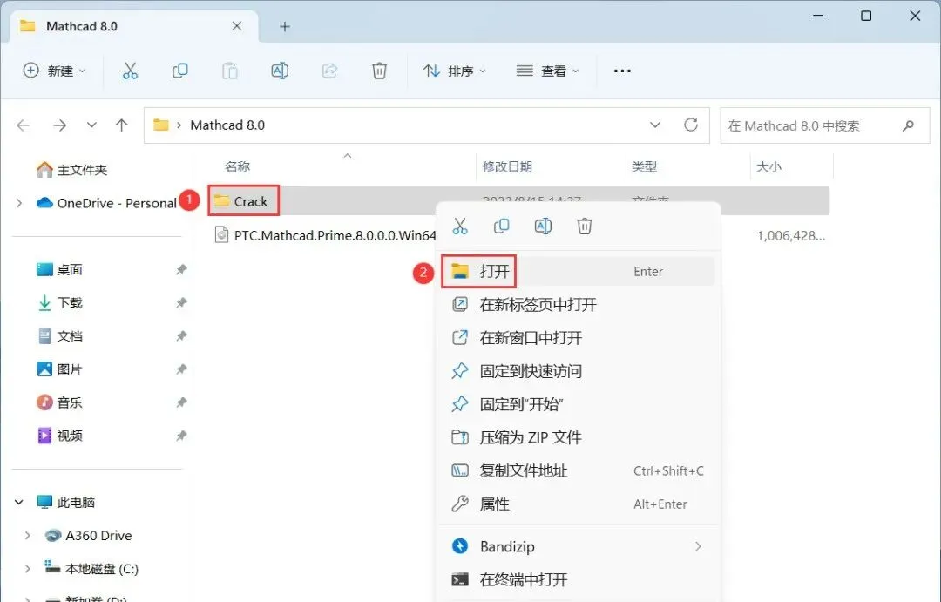Collapse the 此电脑 tree node
Screen dimensions: 941x602
(19, 503)
